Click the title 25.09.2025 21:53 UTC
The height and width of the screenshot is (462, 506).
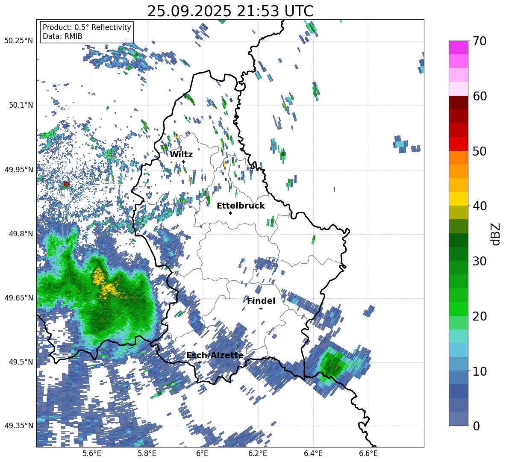(x=230, y=11)
